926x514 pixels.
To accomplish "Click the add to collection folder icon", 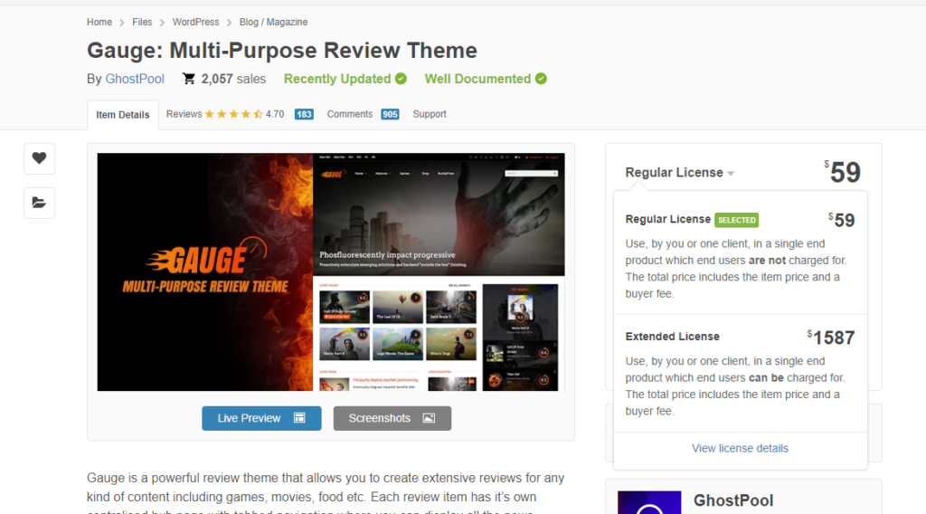I will (x=39, y=203).
